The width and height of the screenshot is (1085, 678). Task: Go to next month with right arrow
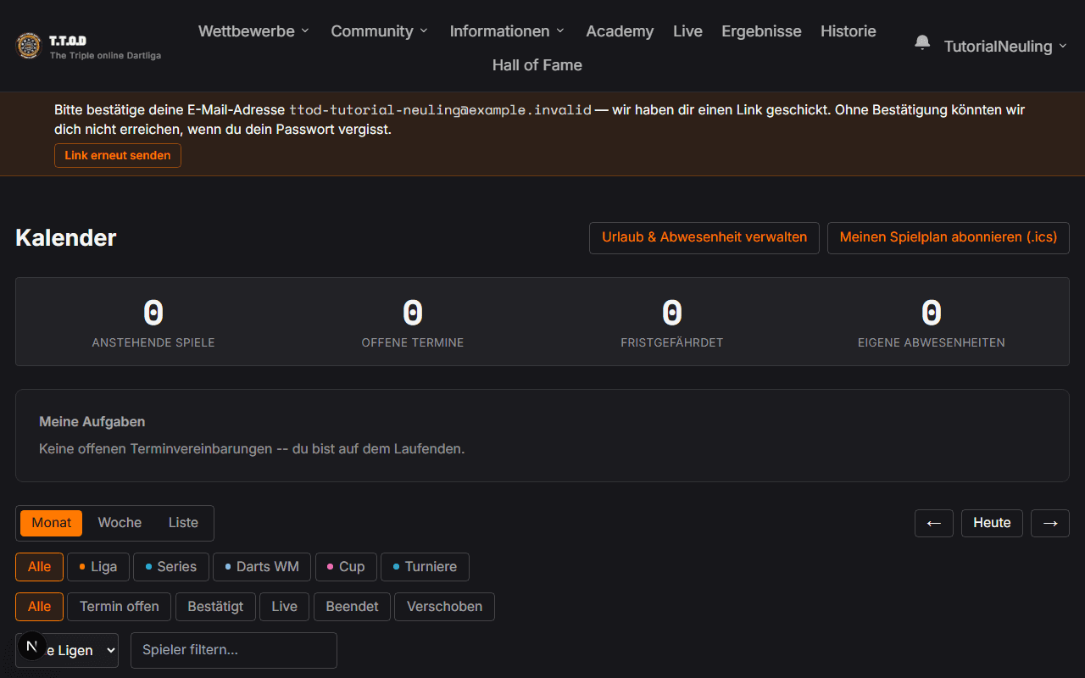tap(1050, 523)
